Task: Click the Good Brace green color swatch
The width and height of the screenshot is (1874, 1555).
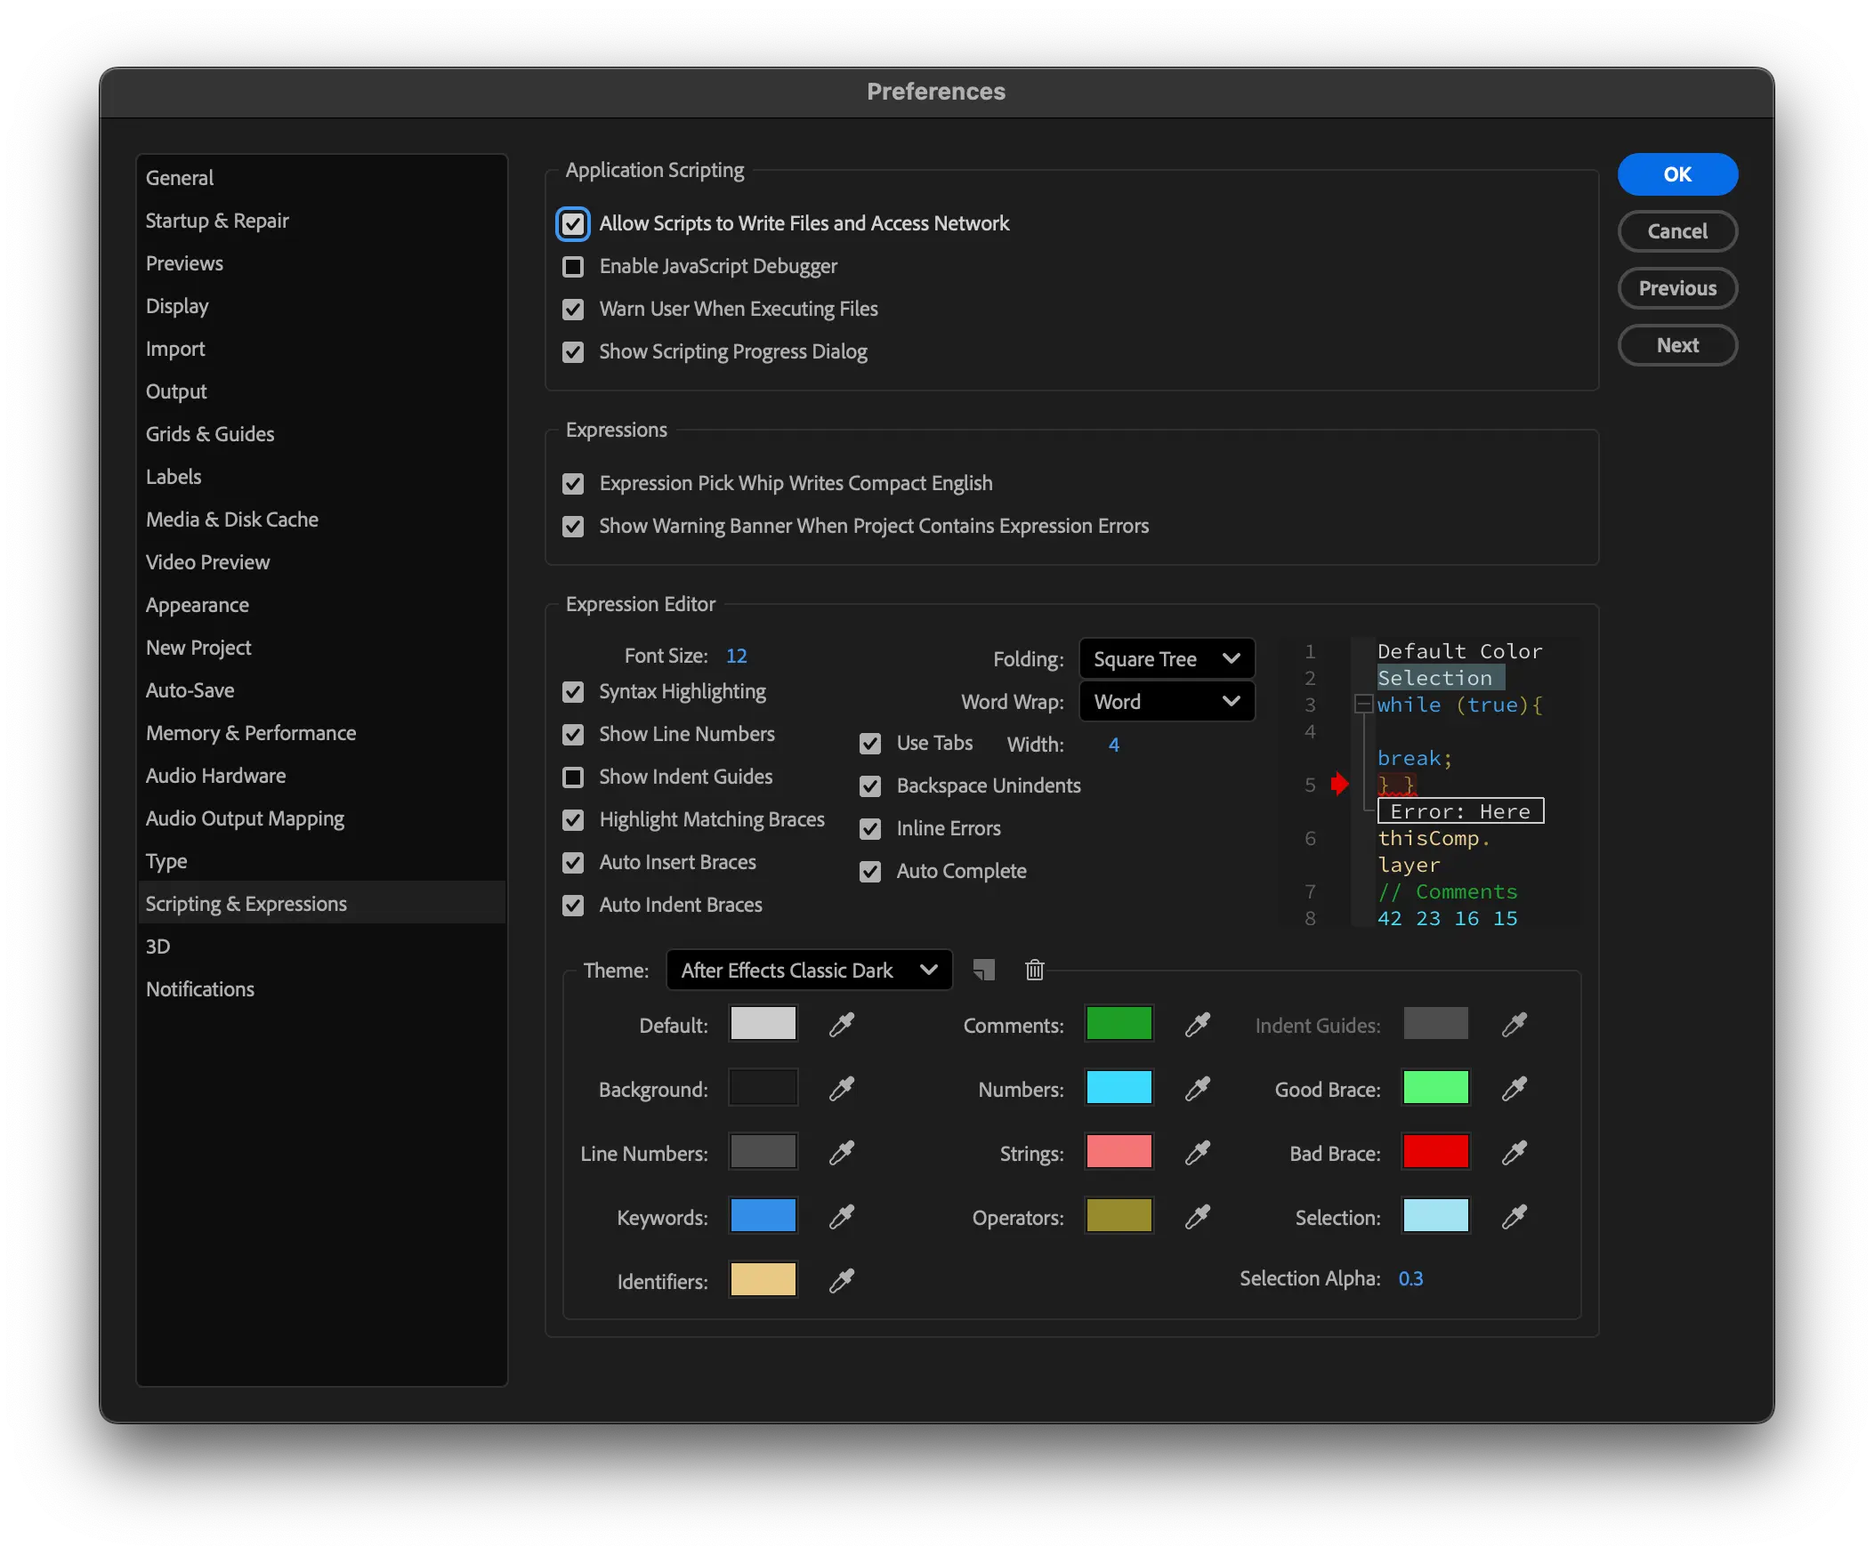Action: 1435,1088
